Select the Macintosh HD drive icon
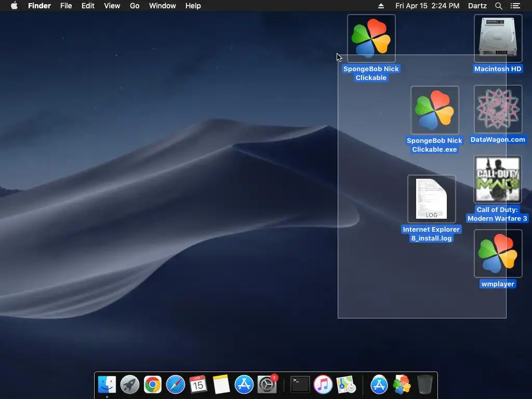 (498, 38)
